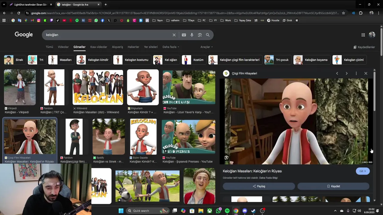The width and height of the screenshot is (383, 215).
Task: Open File Explorer from the taskbar
Action: pos(201,211)
